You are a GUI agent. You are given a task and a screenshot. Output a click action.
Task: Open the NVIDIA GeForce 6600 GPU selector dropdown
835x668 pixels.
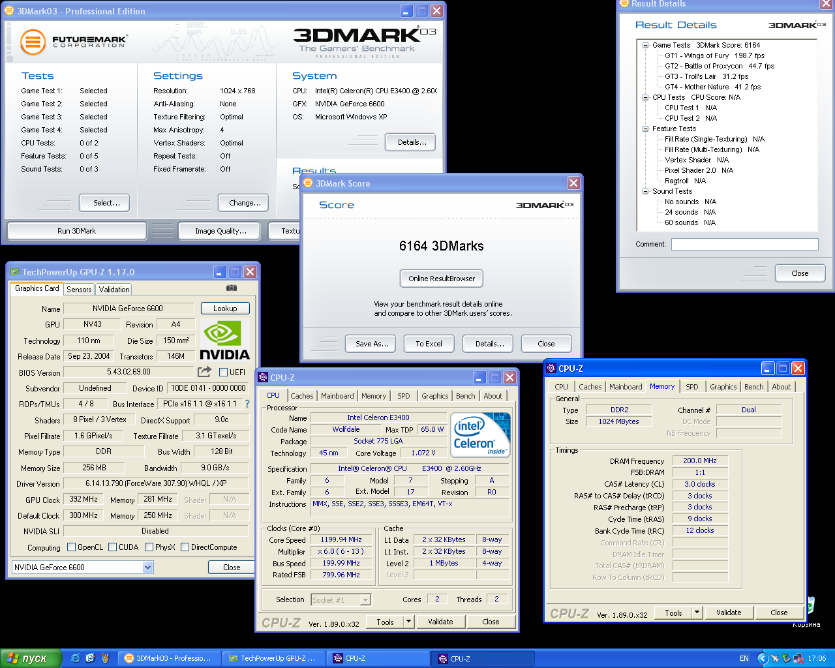point(147,568)
